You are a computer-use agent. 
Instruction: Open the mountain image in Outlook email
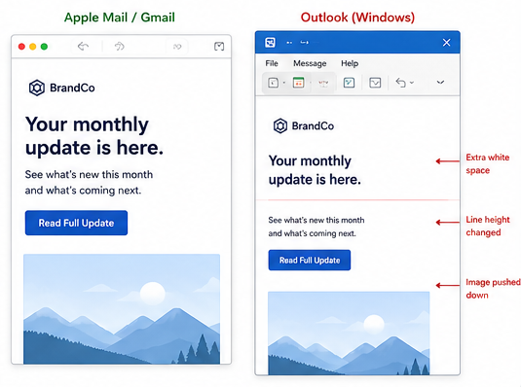coord(349,334)
